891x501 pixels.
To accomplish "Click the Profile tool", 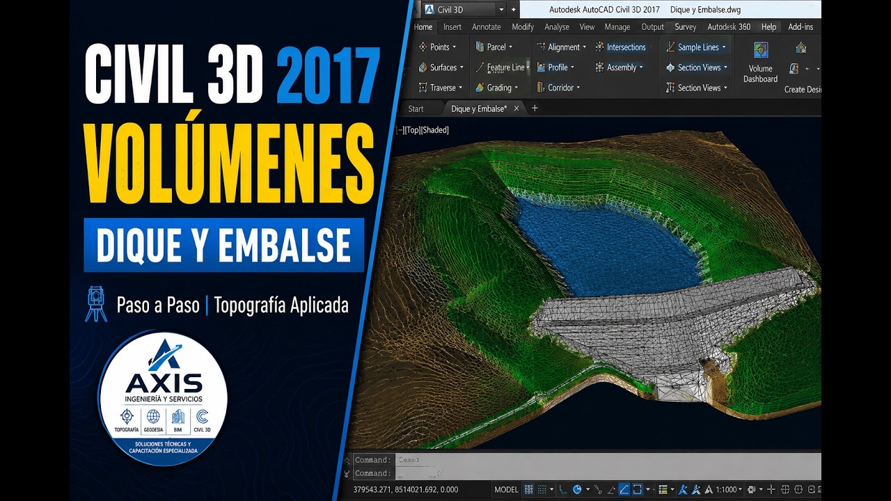I will tap(556, 67).
